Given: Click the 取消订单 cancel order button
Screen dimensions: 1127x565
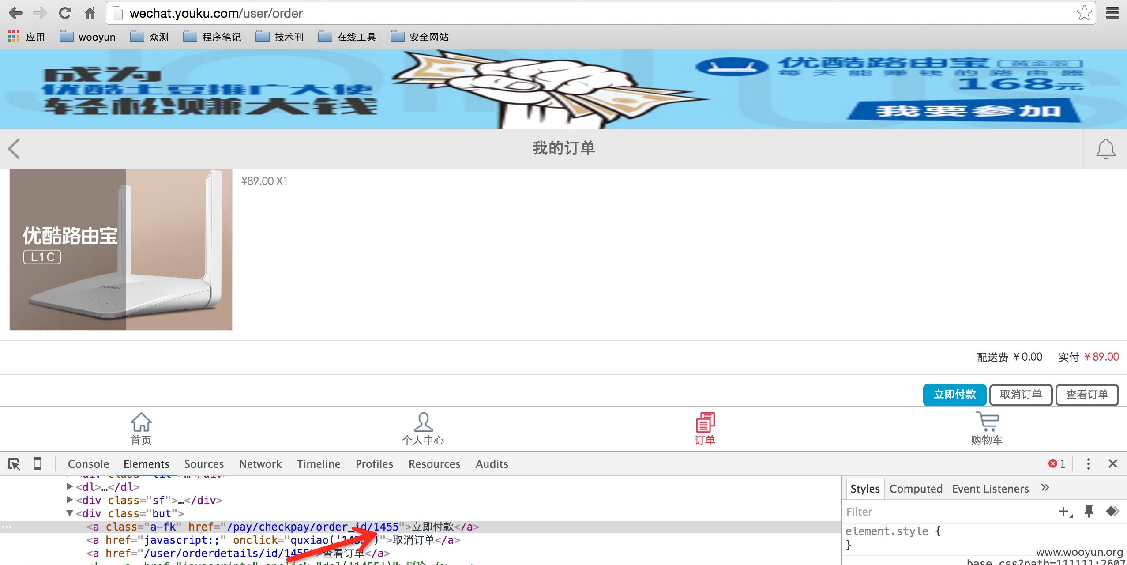Looking at the screenshot, I should (x=1021, y=395).
